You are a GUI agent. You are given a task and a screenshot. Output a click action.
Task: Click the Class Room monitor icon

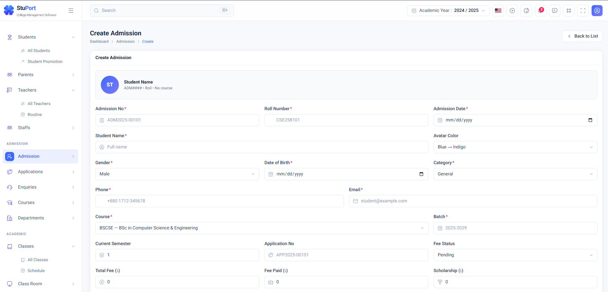pyautogui.click(x=10, y=284)
